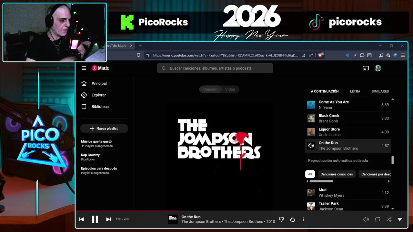Click the share icon in address bar

click(x=311, y=55)
